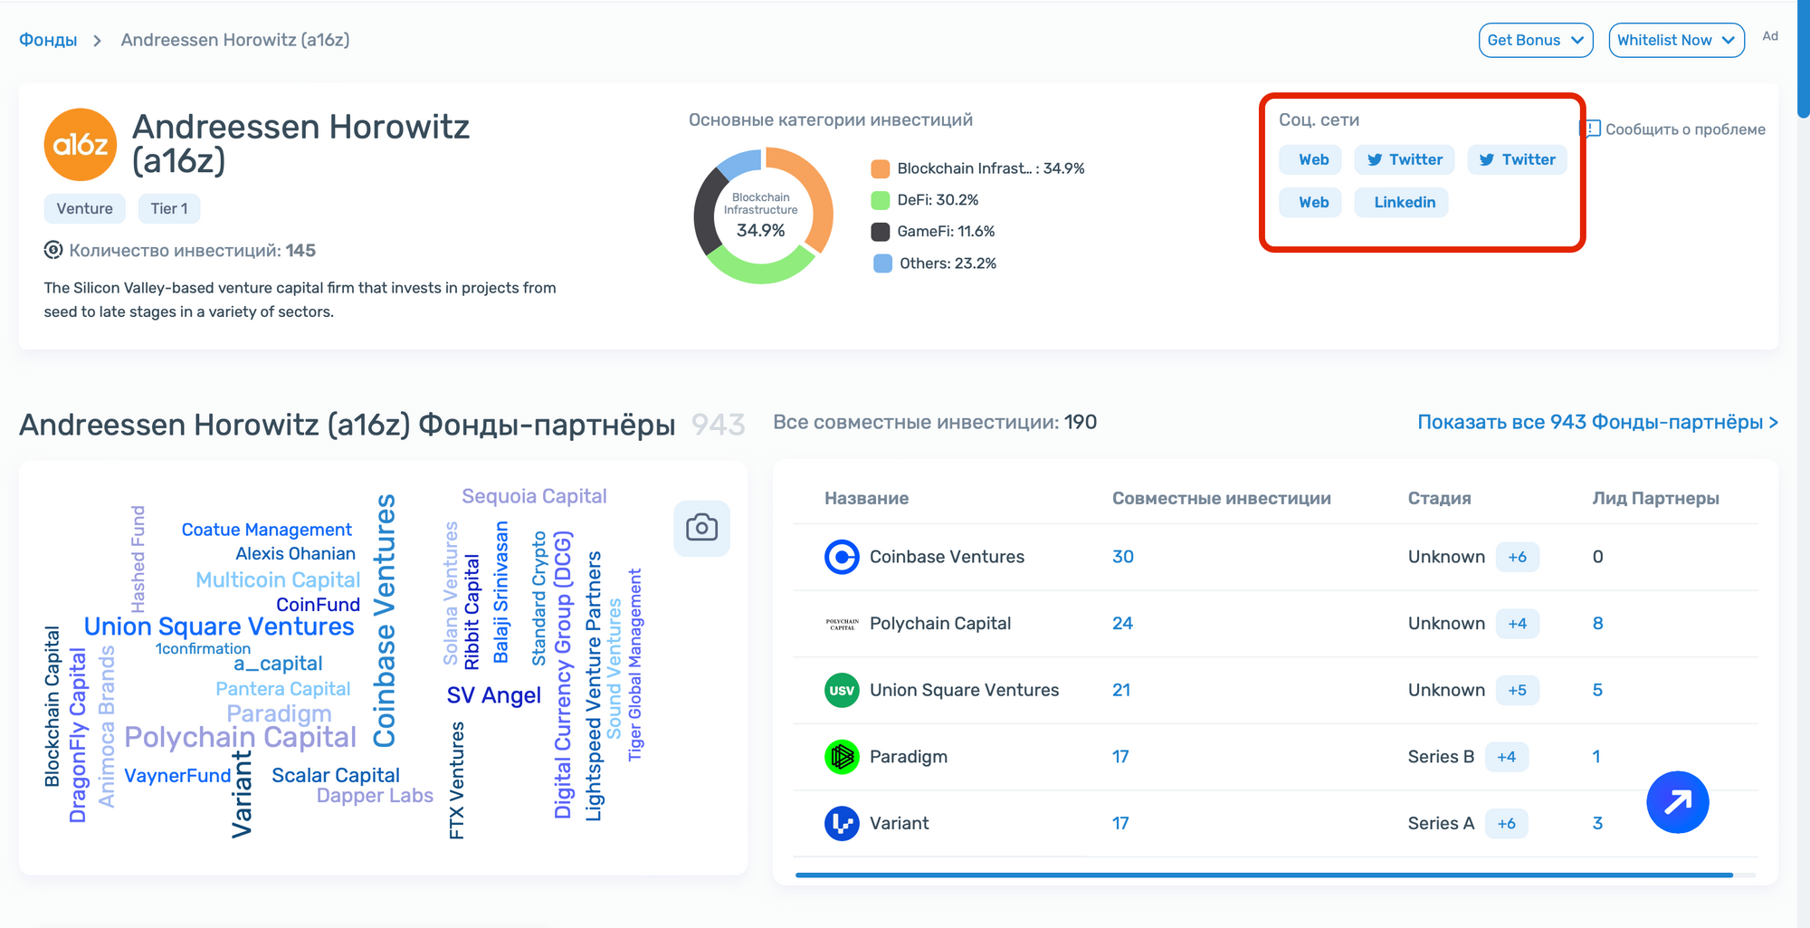Viewport: 1810px width, 928px height.
Task: Click the Ad label
Action: tap(1770, 36)
